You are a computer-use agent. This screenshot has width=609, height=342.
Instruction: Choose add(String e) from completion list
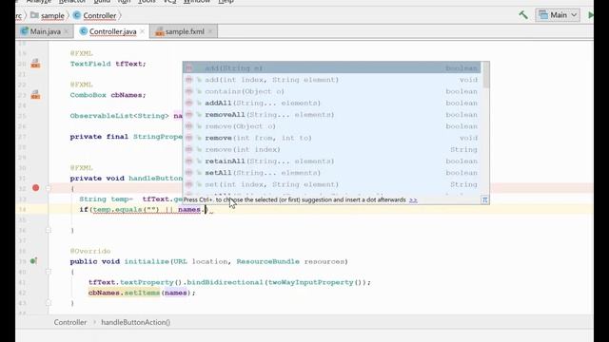(x=332, y=67)
